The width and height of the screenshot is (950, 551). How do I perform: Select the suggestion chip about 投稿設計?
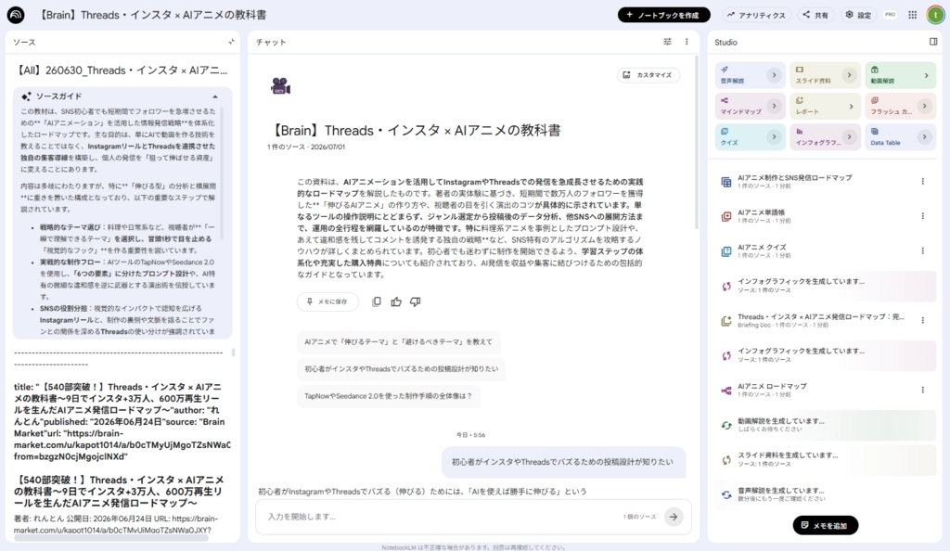point(401,369)
